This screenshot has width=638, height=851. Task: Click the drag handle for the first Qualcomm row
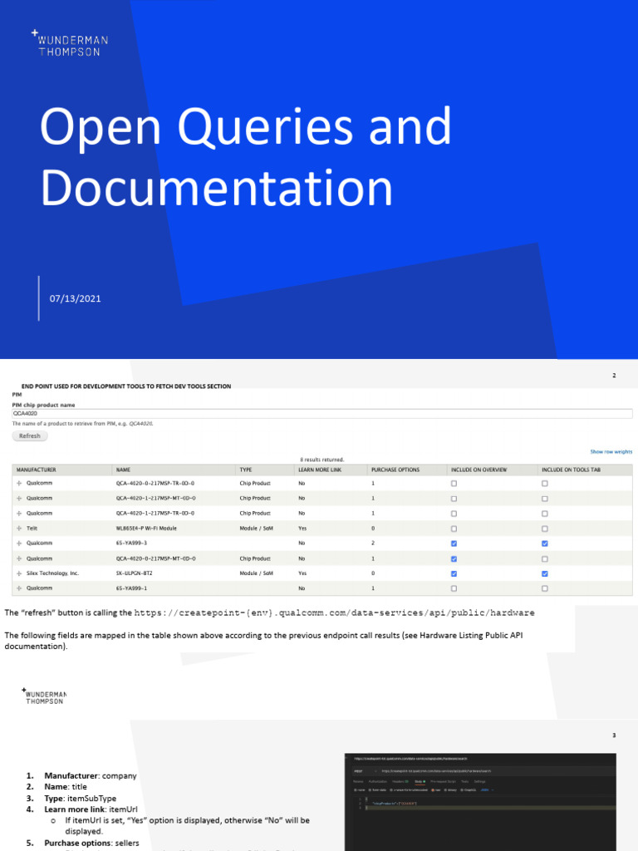19,483
